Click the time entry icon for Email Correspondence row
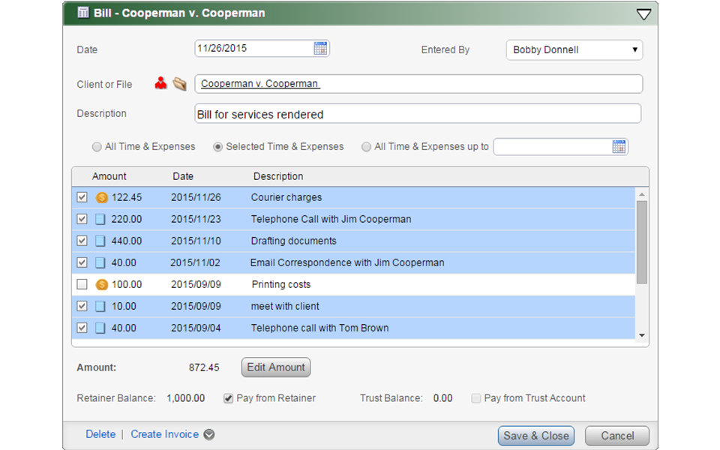The width and height of the screenshot is (720, 450). coord(100,262)
